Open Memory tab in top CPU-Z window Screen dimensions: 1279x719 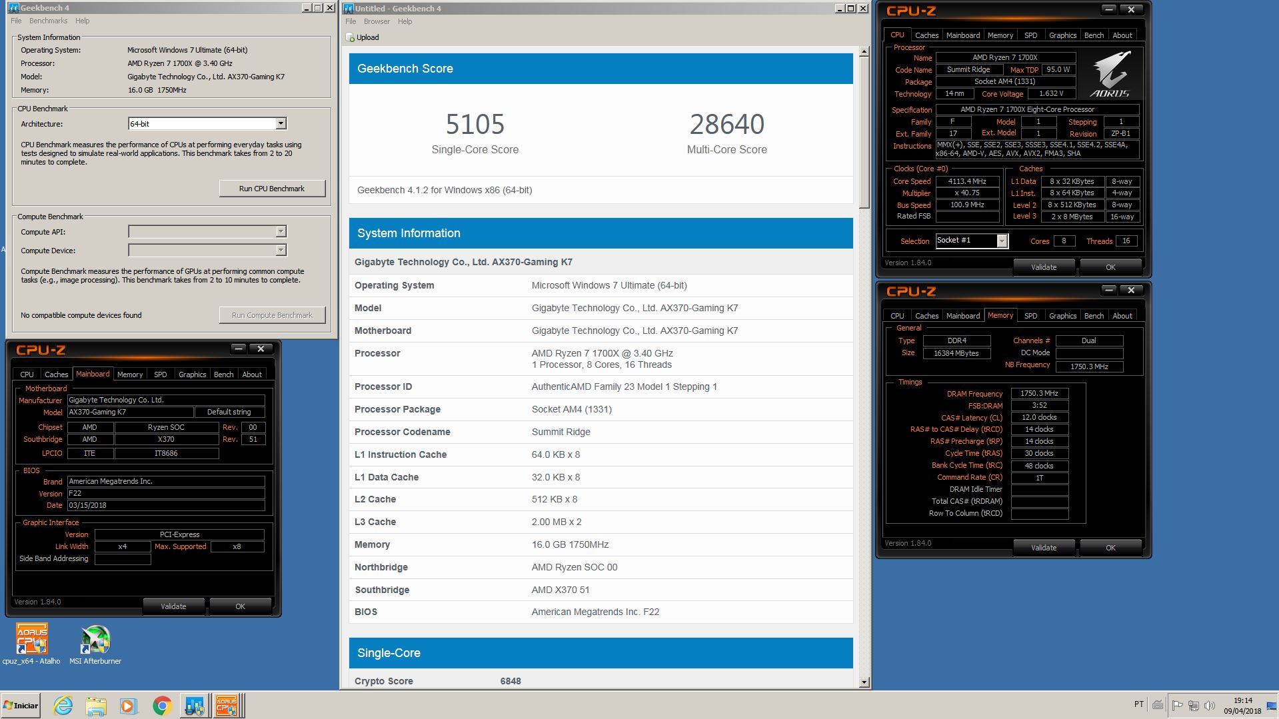(x=1000, y=35)
